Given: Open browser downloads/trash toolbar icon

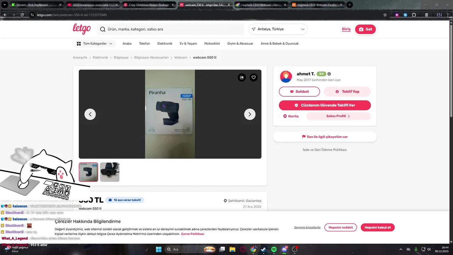Looking at the screenshot, I should [x=426, y=15].
